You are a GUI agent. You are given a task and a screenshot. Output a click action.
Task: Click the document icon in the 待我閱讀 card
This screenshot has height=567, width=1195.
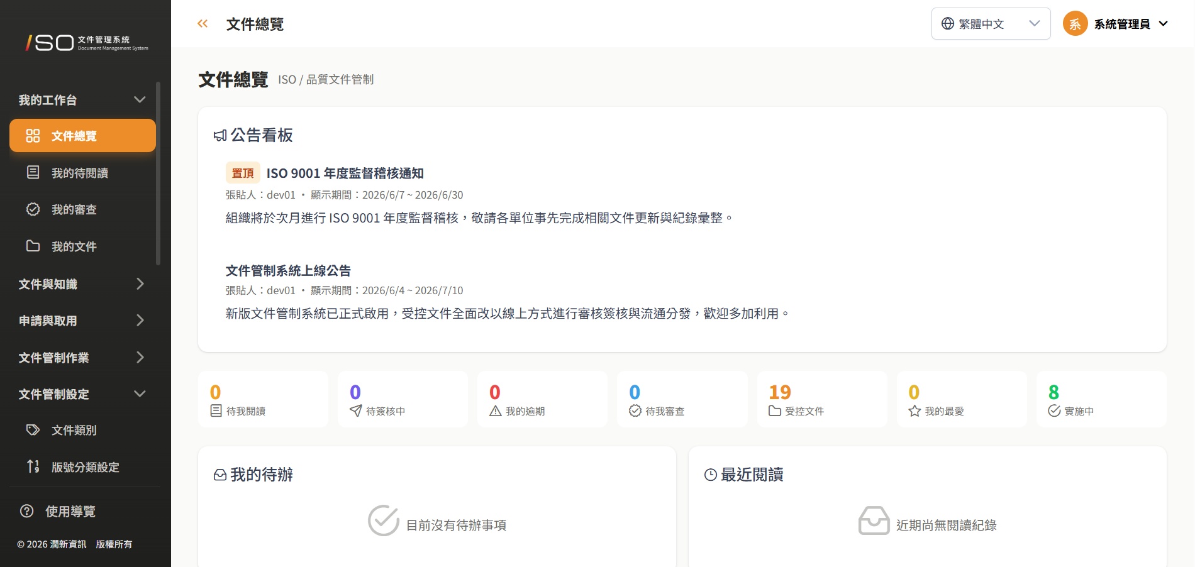(x=216, y=410)
